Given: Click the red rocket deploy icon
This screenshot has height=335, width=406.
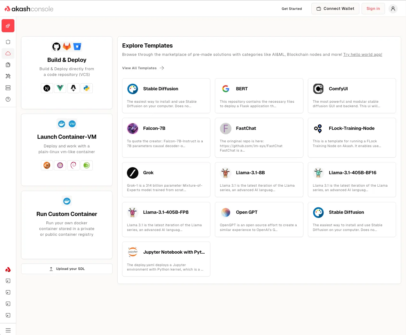Looking at the screenshot, I should point(8,26).
